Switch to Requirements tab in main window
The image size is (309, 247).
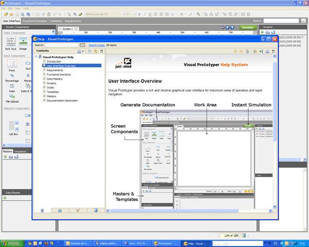click(x=73, y=21)
